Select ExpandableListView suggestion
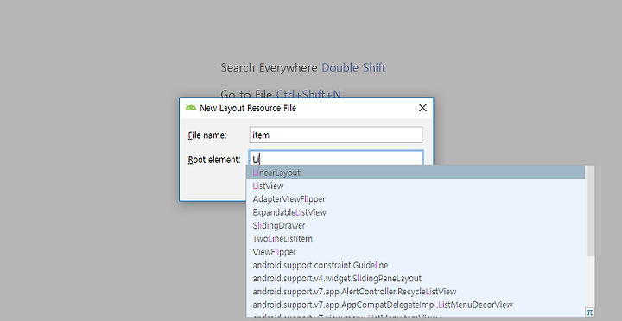 coord(416,212)
